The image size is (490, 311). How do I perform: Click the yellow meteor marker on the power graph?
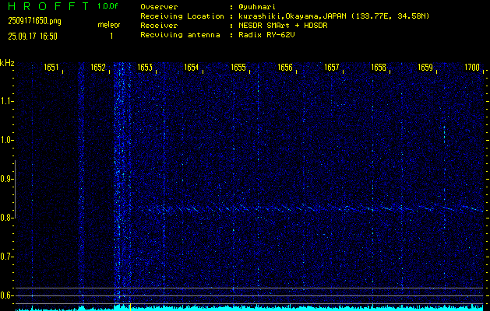(x=130, y=307)
